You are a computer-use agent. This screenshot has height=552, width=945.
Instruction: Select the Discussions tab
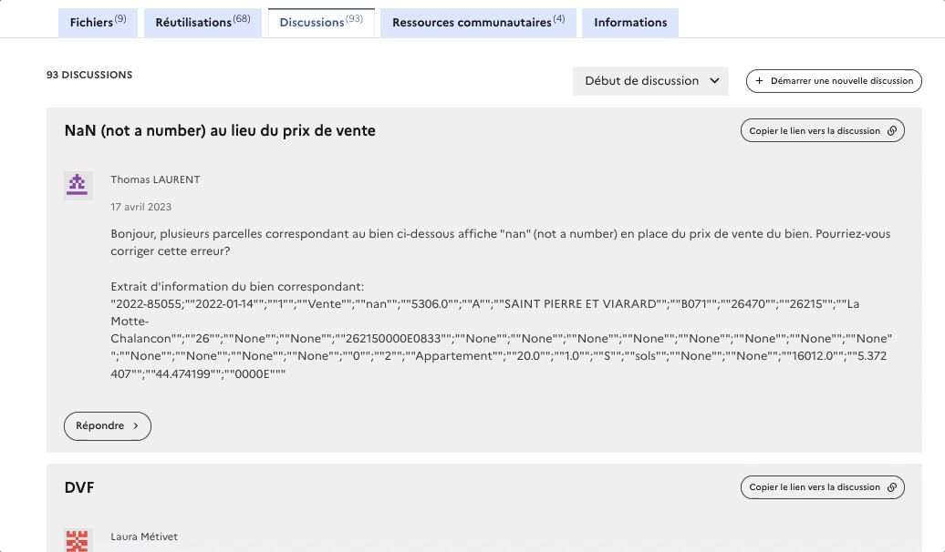click(x=321, y=23)
